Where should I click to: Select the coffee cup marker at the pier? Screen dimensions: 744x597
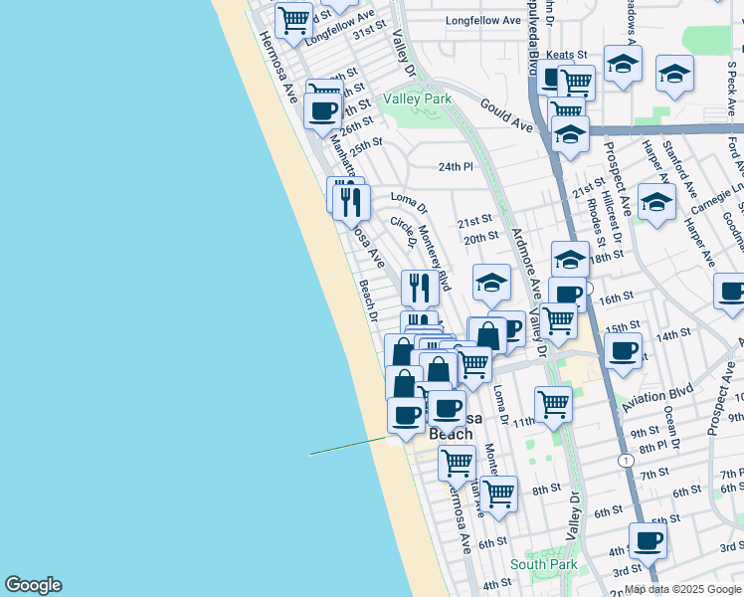tap(406, 417)
